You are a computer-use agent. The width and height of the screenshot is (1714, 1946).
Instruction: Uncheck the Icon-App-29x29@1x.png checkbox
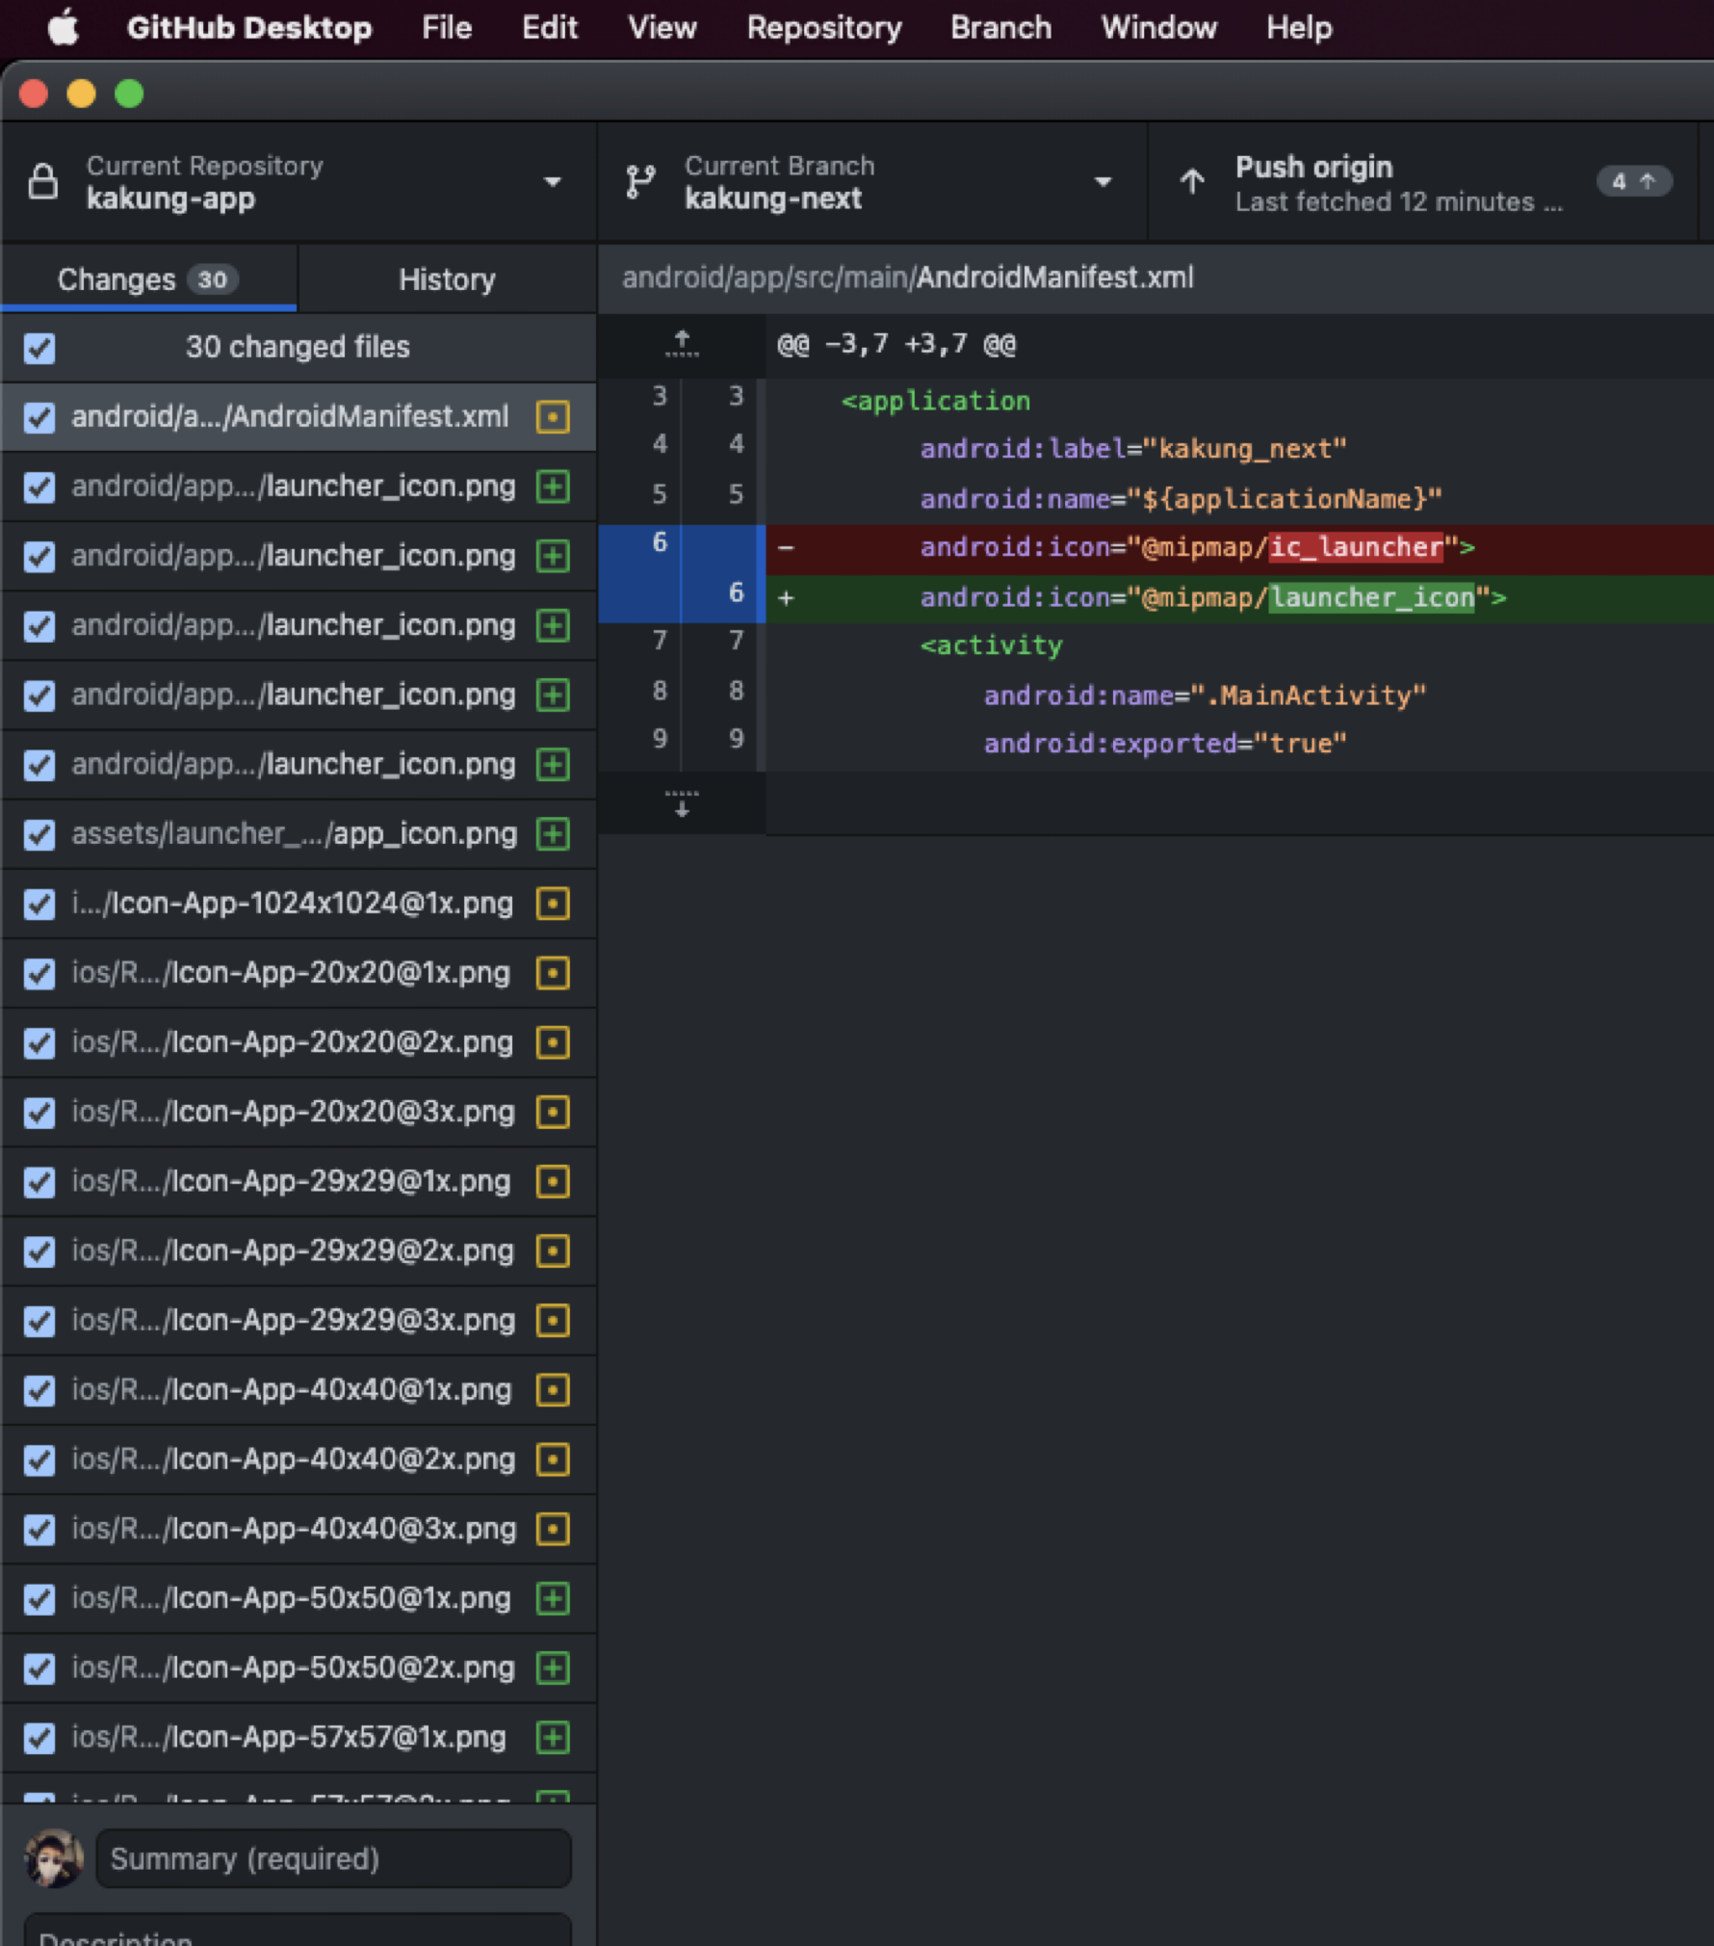(x=39, y=1182)
